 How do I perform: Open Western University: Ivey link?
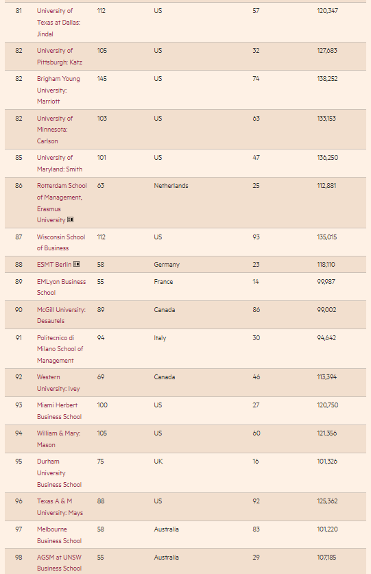click(58, 383)
